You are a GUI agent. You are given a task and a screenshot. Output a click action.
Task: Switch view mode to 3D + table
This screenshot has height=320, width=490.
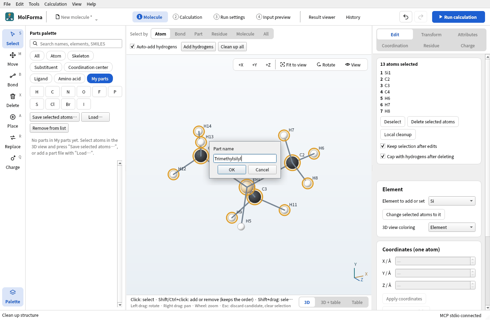[x=331, y=302]
